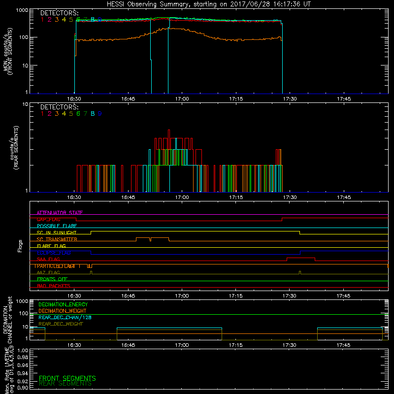This screenshot has height=394, width=394.
Task: Click 17:45 tick under the decimation plot
Action: pos(343,345)
